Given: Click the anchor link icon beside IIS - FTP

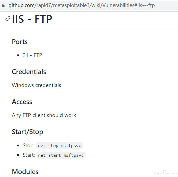Looking at the screenshot, I should pyautogui.click(x=8, y=19).
